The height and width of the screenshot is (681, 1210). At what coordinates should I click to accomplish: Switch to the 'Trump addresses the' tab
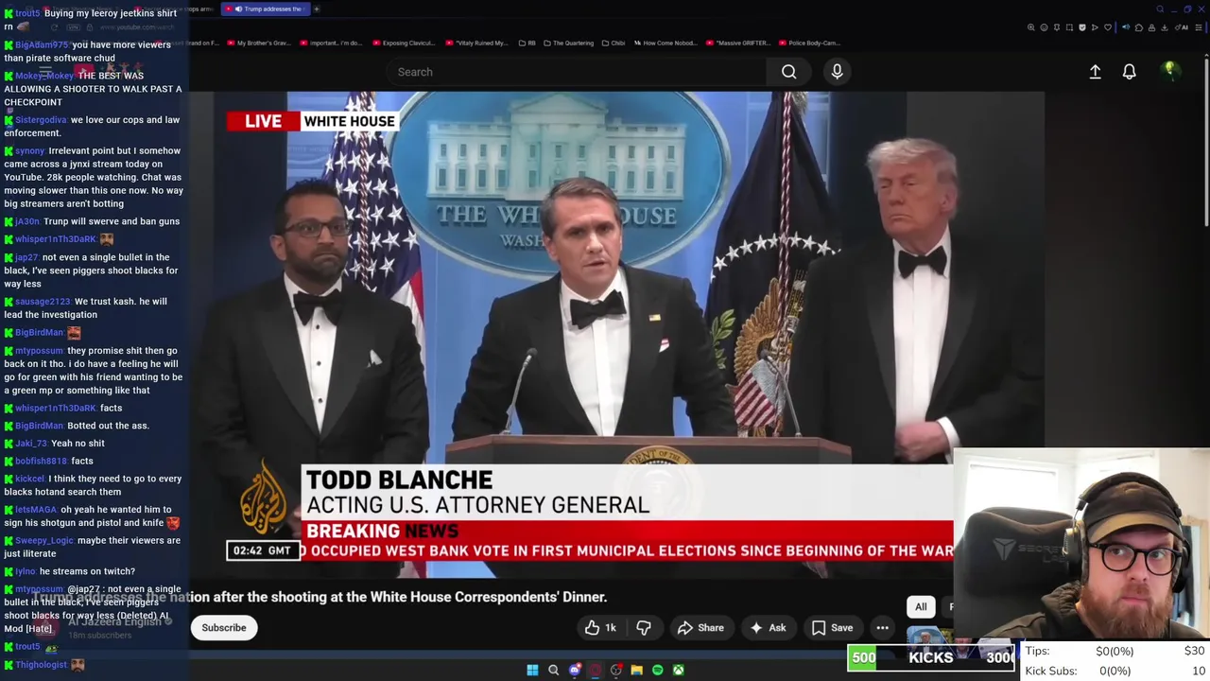click(266, 9)
